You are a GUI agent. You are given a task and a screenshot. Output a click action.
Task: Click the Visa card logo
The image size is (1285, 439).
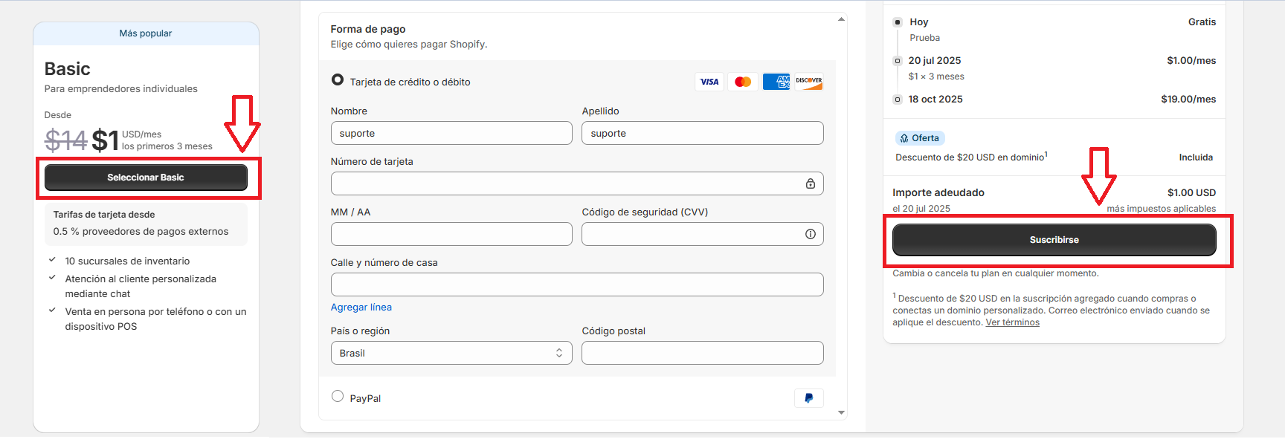[709, 82]
